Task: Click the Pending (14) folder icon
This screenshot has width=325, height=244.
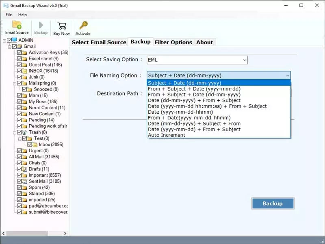Action: point(24,120)
